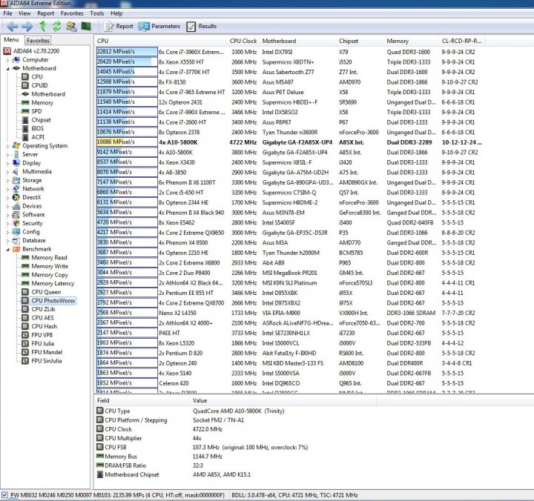The image size is (534, 501).
Task: Sort by the CPU Clock column header
Action: 243,41
